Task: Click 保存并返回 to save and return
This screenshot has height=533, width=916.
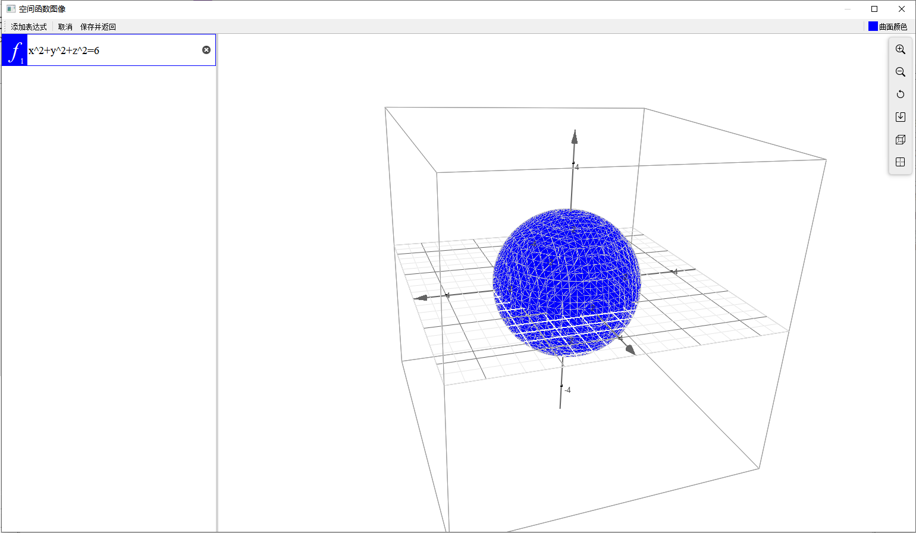Action: tap(98, 27)
